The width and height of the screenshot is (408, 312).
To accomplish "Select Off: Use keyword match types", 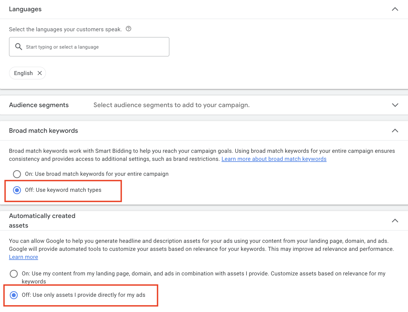I will 17,190.
